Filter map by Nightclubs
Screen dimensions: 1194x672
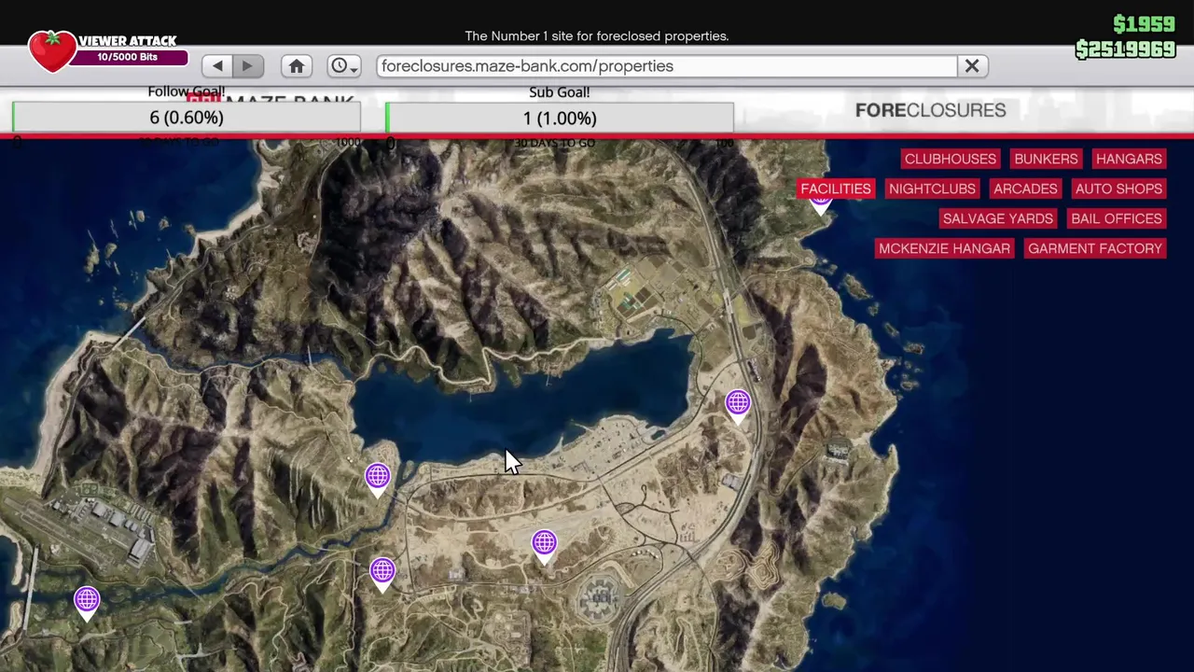[932, 189]
